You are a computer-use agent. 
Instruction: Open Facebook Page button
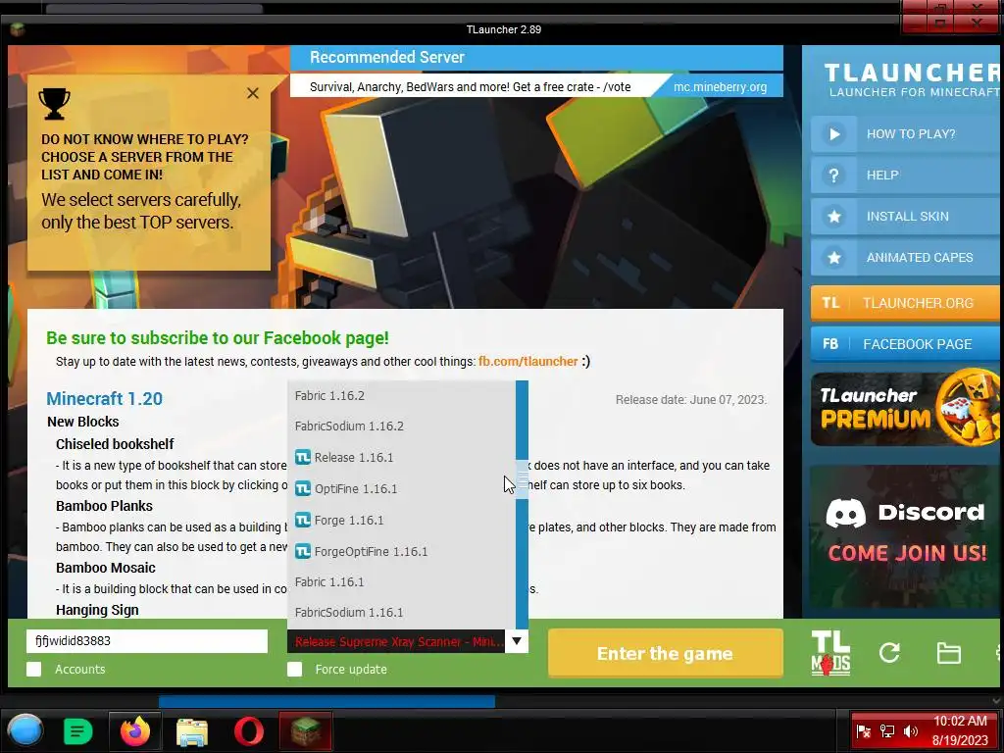point(907,344)
